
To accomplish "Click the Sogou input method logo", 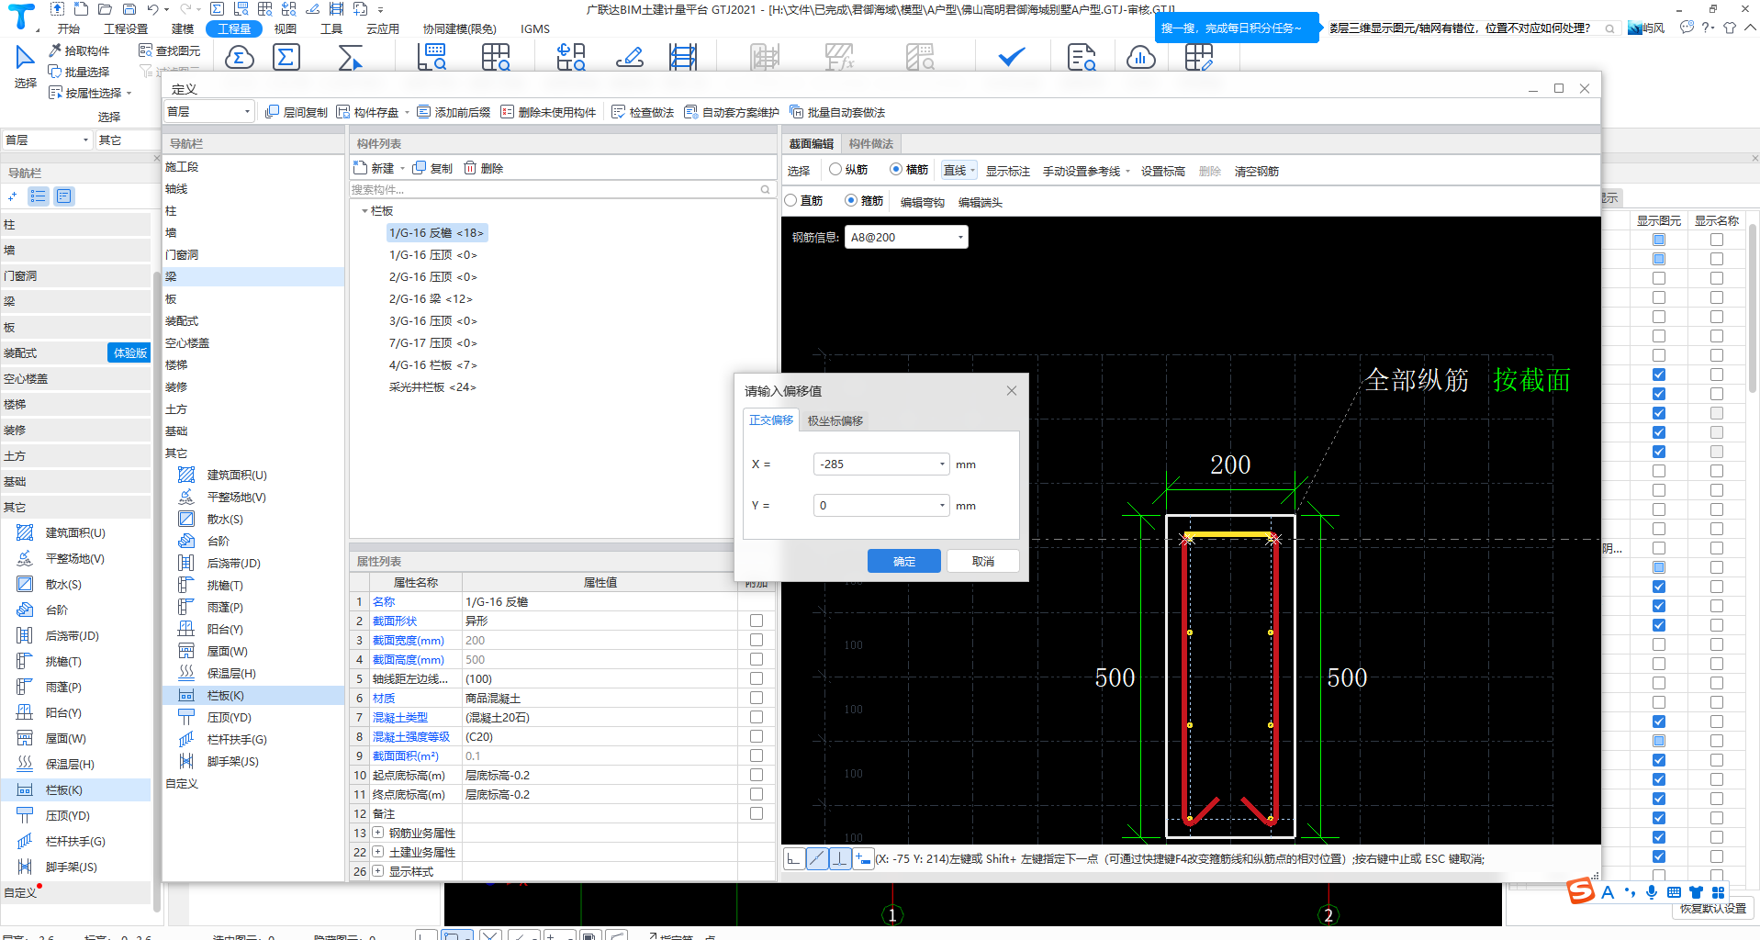I will click(x=1580, y=891).
